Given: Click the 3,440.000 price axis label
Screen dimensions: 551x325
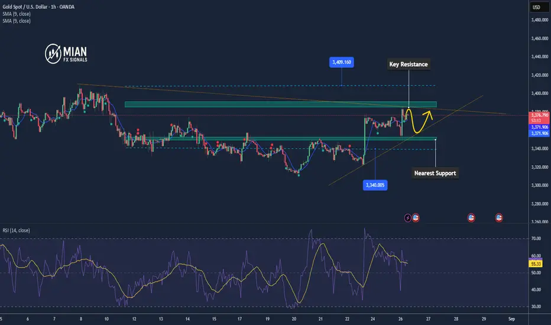Looking at the screenshot, I should (x=539, y=57).
